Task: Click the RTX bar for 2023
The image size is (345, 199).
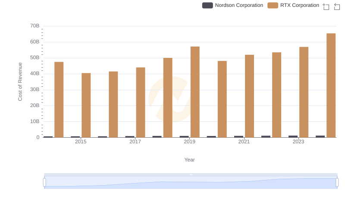Action: pyautogui.click(x=304, y=92)
